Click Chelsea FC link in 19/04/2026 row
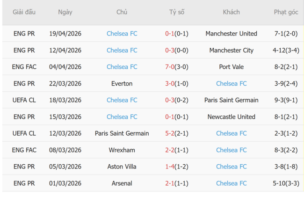The height and width of the screenshot is (197, 304). pyautogui.click(x=122, y=34)
